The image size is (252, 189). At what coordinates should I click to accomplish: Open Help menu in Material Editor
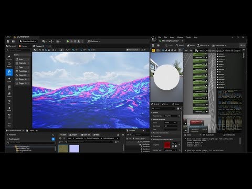click(x=195, y=37)
